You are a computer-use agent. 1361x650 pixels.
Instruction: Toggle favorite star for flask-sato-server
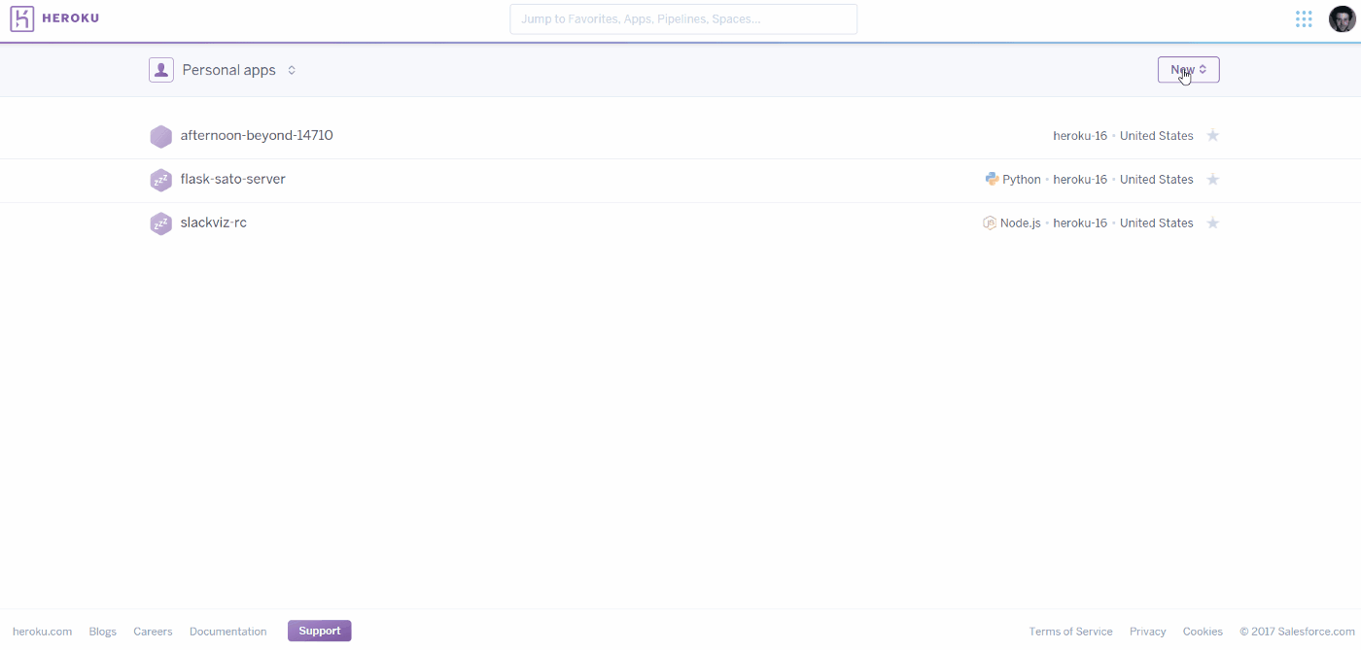(x=1212, y=180)
